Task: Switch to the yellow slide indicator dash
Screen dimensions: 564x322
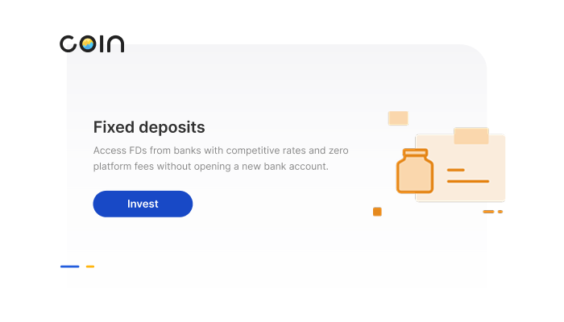Action: click(90, 266)
